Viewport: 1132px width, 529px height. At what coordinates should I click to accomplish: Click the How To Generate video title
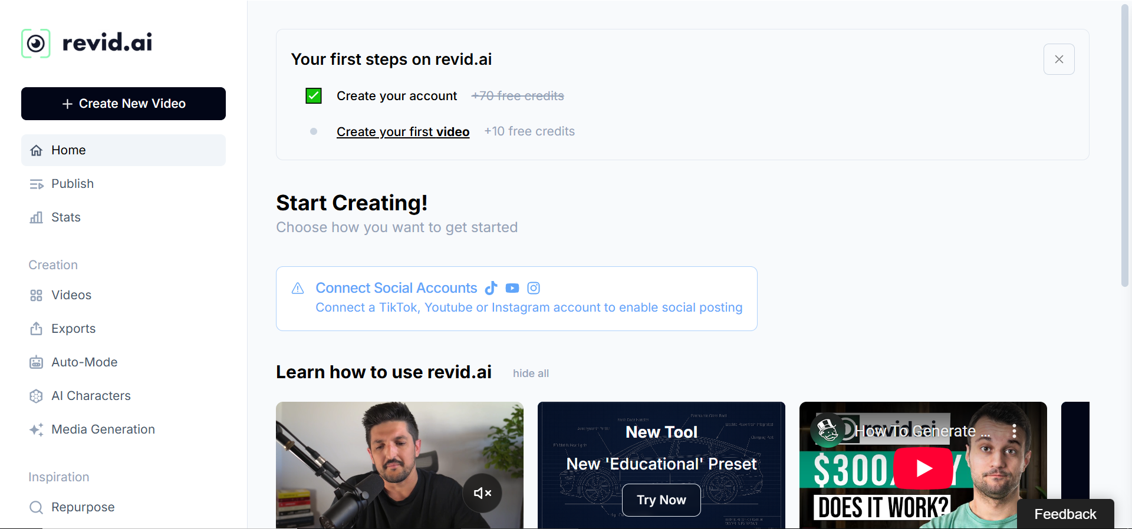[x=922, y=431]
